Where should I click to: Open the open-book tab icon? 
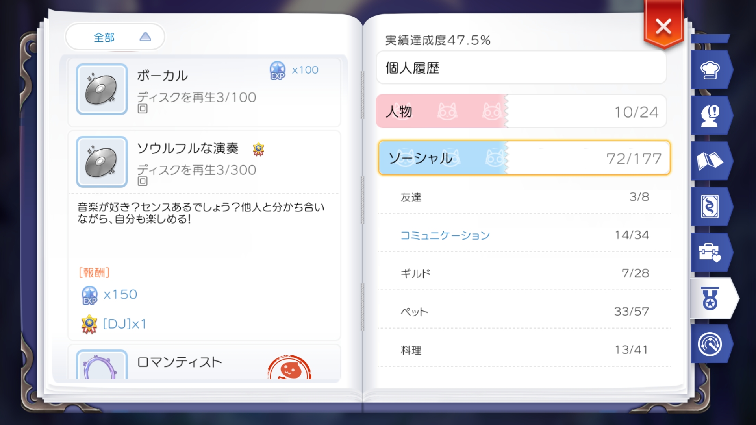[710, 161]
